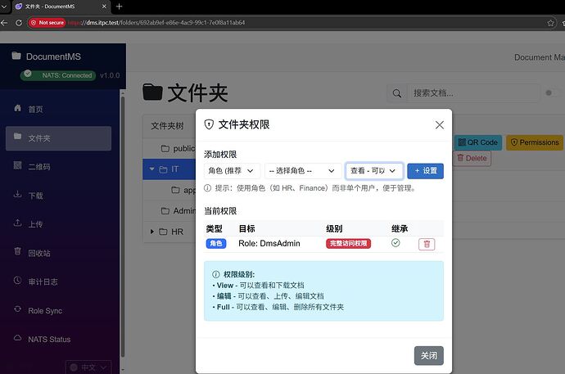
Task: Click the upload icon in sidebar
Action: coord(17,223)
